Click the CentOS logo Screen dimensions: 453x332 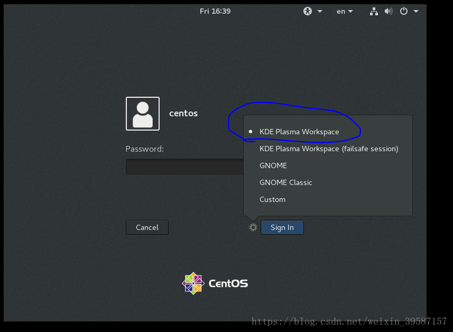click(215, 283)
